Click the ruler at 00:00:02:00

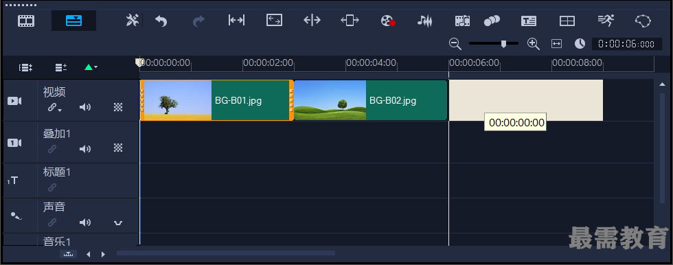pyautogui.click(x=269, y=63)
